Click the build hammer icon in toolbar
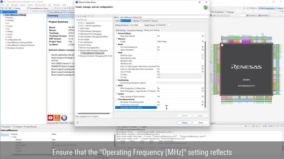Screen dimensions: 284x159 (x=3, y=8)
